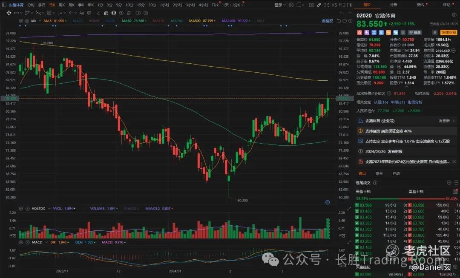Open the pencil draw tool in top bar
Image resolution: width=460 pixels, height=278 pixels.
click(x=319, y=5)
